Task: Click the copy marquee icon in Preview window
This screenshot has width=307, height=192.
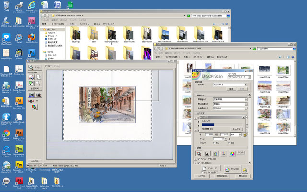Action: (x=38, y=77)
